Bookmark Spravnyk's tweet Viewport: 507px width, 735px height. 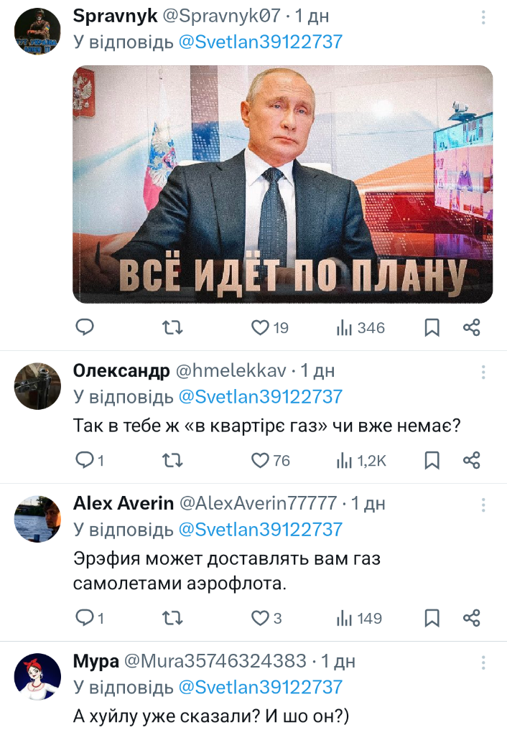pos(432,327)
